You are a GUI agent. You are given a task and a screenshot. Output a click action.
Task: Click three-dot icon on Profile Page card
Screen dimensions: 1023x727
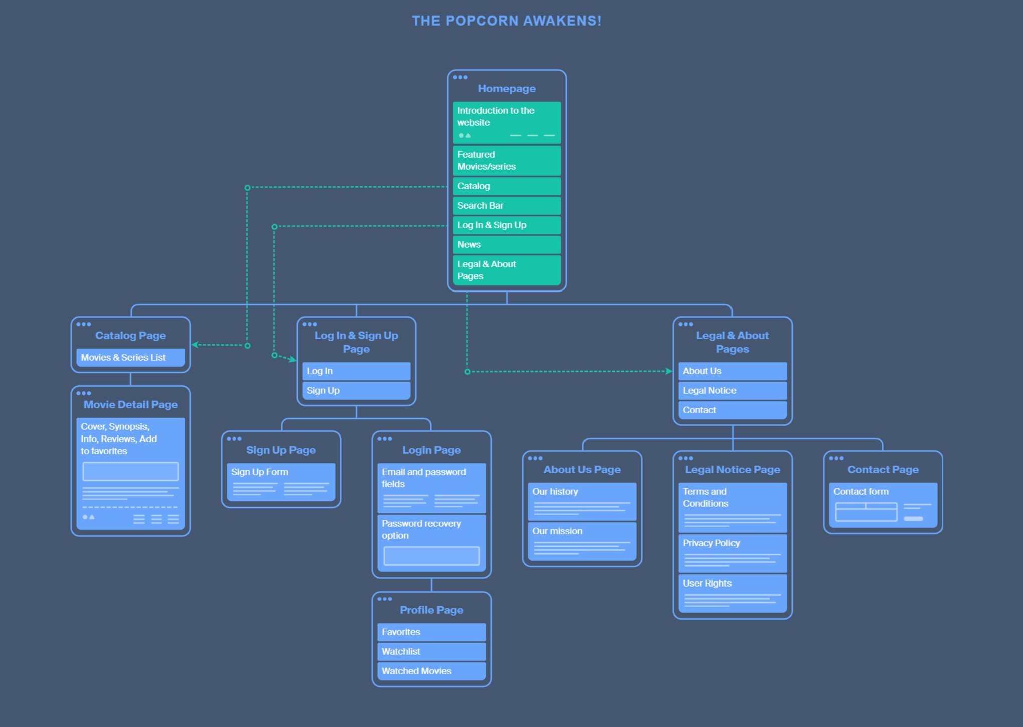click(385, 599)
